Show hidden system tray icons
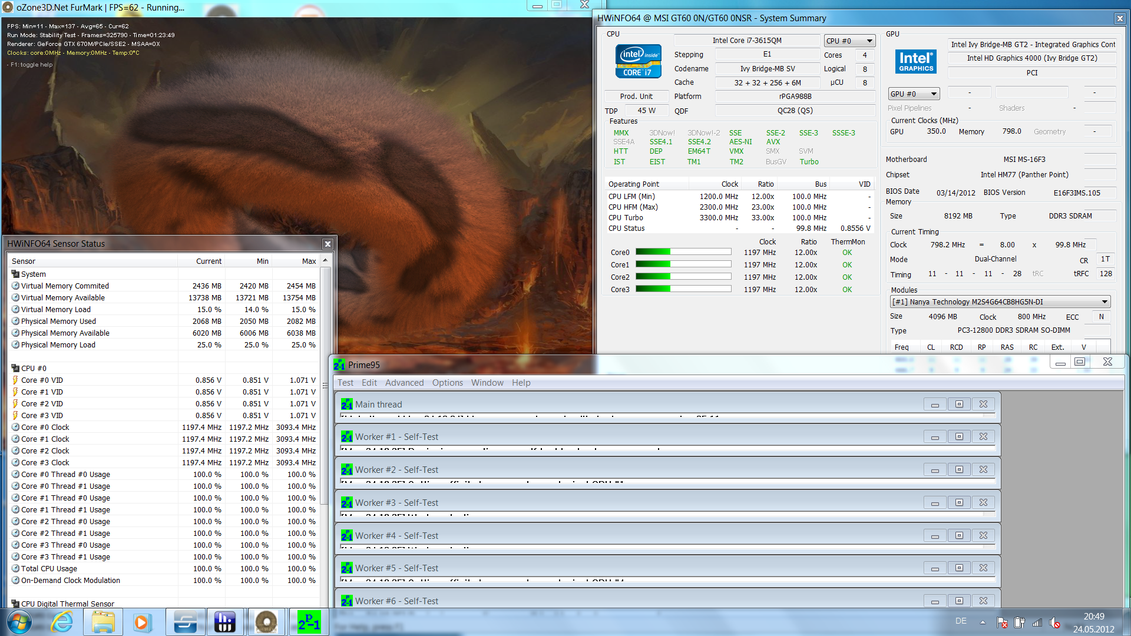 tap(983, 622)
